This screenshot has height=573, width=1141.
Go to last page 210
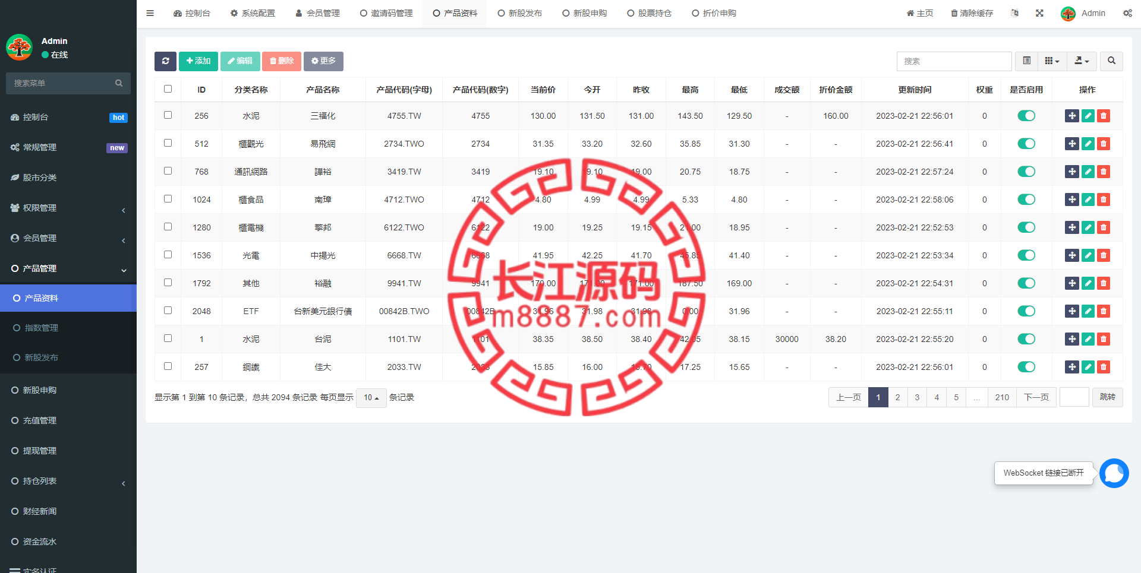click(1002, 397)
